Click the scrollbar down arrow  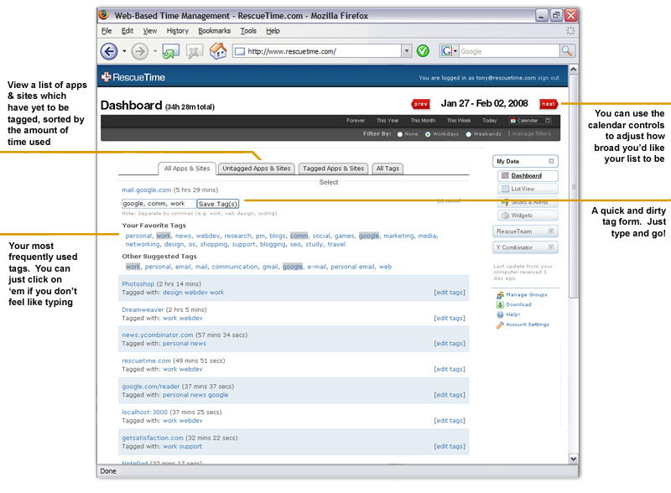click(574, 459)
